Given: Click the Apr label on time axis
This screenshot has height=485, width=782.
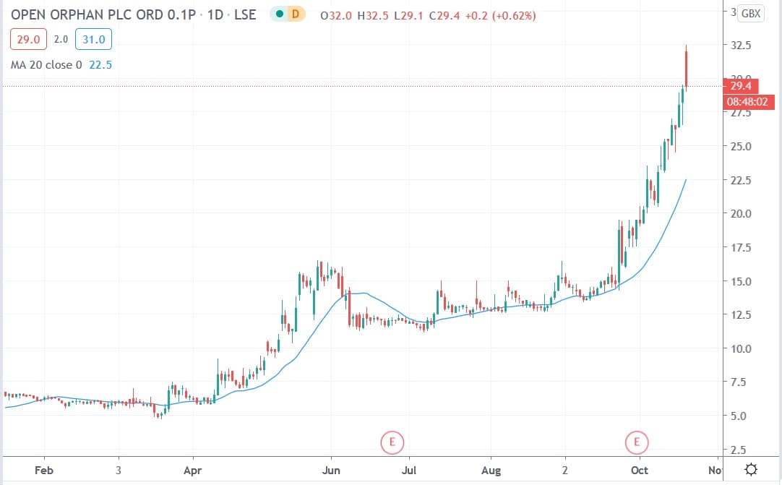Looking at the screenshot, I should (192, 470).
